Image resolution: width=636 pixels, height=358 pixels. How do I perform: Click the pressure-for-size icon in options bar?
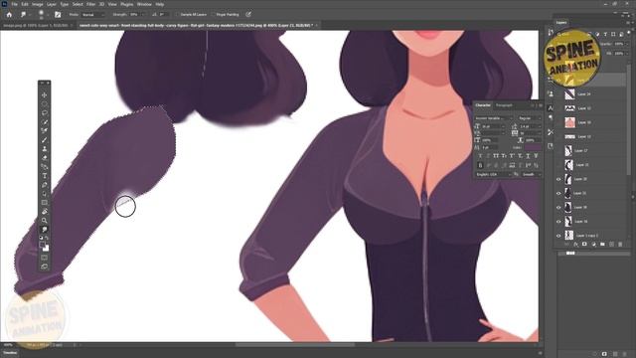pos(248,15)
